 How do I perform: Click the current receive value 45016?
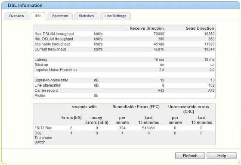tap(159, 49)
